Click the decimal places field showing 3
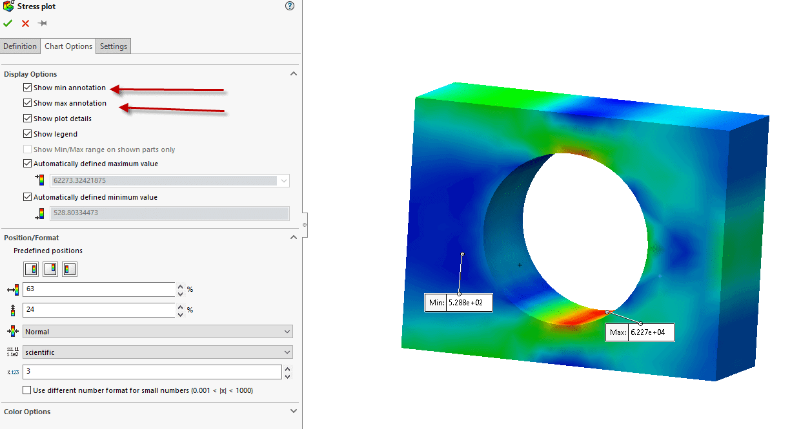 click(x=152, y=372)
